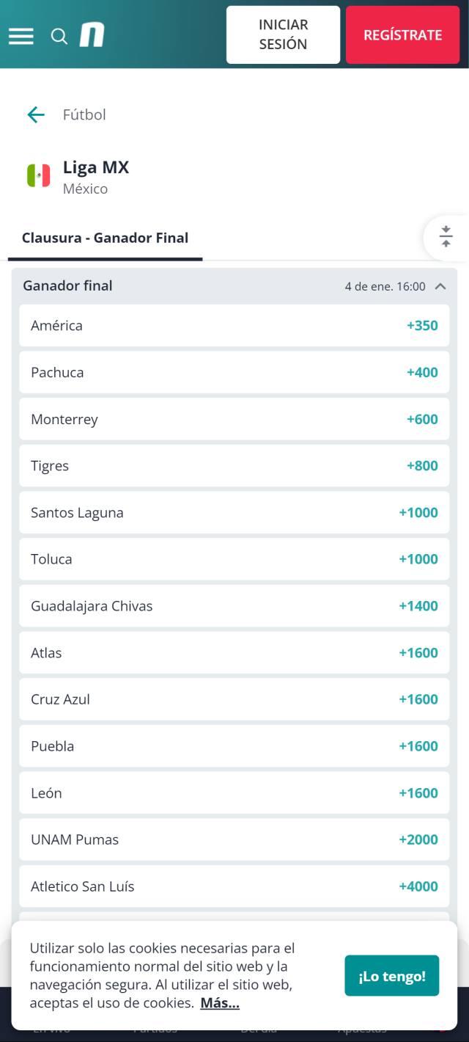The width and height of the screenshot is (469, 1042).
Task: Open the Más... cookies link
Action: pos(220,1003)
